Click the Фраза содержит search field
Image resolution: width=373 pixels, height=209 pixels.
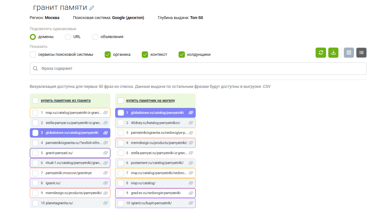[198, 69]
